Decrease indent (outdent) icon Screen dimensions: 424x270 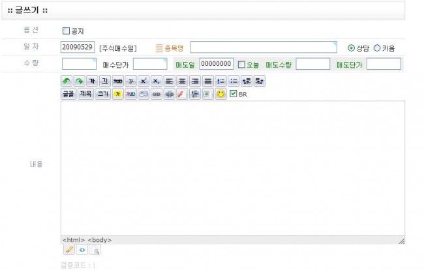247,81
